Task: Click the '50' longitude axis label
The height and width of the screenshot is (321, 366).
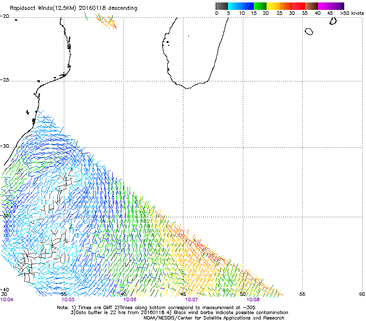Action: pyautogui.click(x=243, y=294)
